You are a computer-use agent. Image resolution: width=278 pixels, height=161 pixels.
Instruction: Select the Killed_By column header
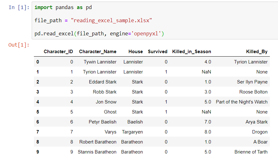click(x=257, y=52)
